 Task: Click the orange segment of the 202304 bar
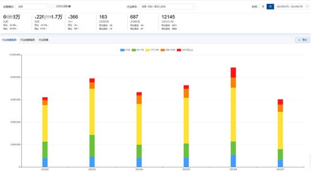(x=139, y=100)
